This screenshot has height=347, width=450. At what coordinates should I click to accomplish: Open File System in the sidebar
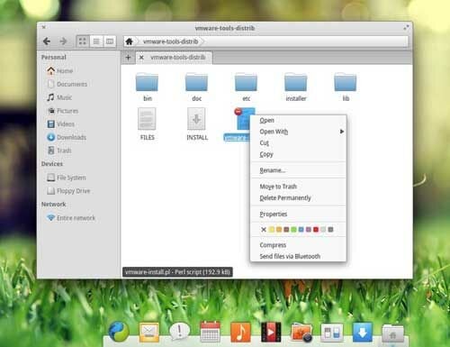67,178
